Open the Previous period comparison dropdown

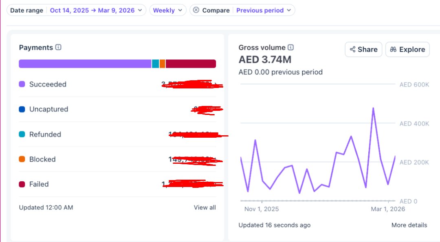click(x=264, y=10)
